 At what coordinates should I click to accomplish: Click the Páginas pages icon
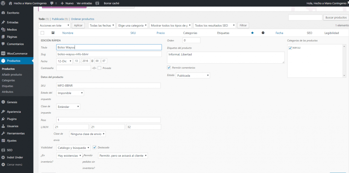3,37
